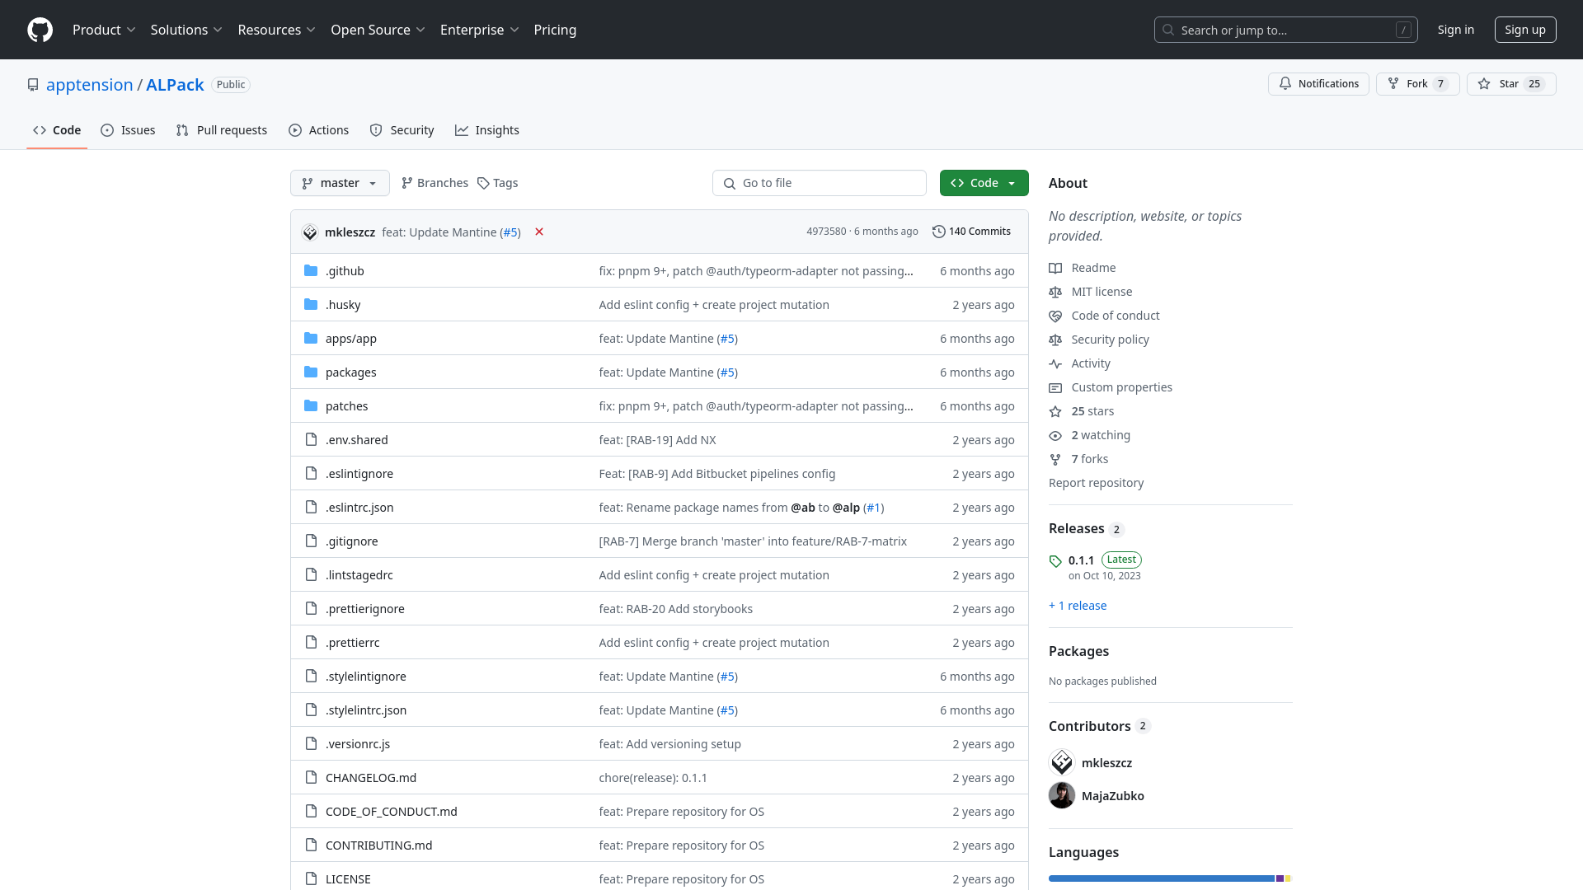The width and height of the screenshot is (1583, 890).
Task: Fork the repository
Action: pyautogui.click(x=1417, y=84)
